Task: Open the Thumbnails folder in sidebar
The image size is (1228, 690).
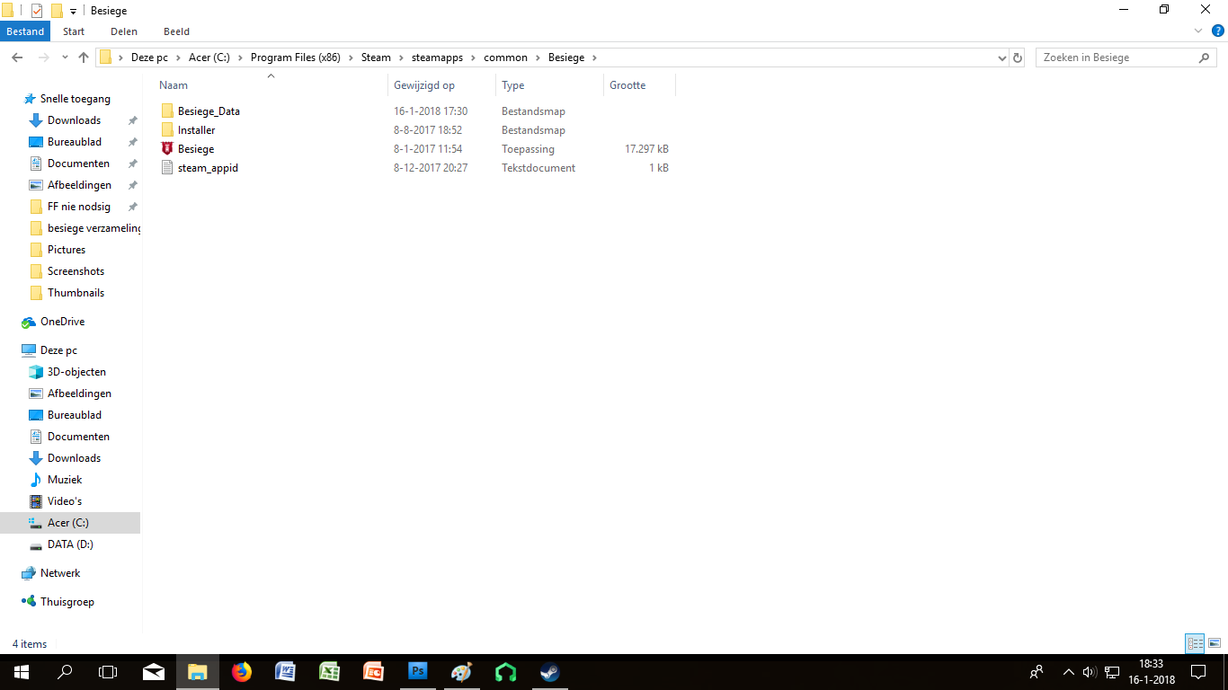Action: click(x=76, y=293)
